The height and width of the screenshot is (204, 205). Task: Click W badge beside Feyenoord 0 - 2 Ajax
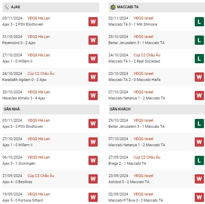tap(93, 40)
